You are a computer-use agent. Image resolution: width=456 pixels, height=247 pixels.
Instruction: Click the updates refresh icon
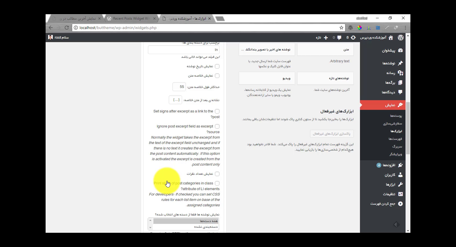[353, 38]
